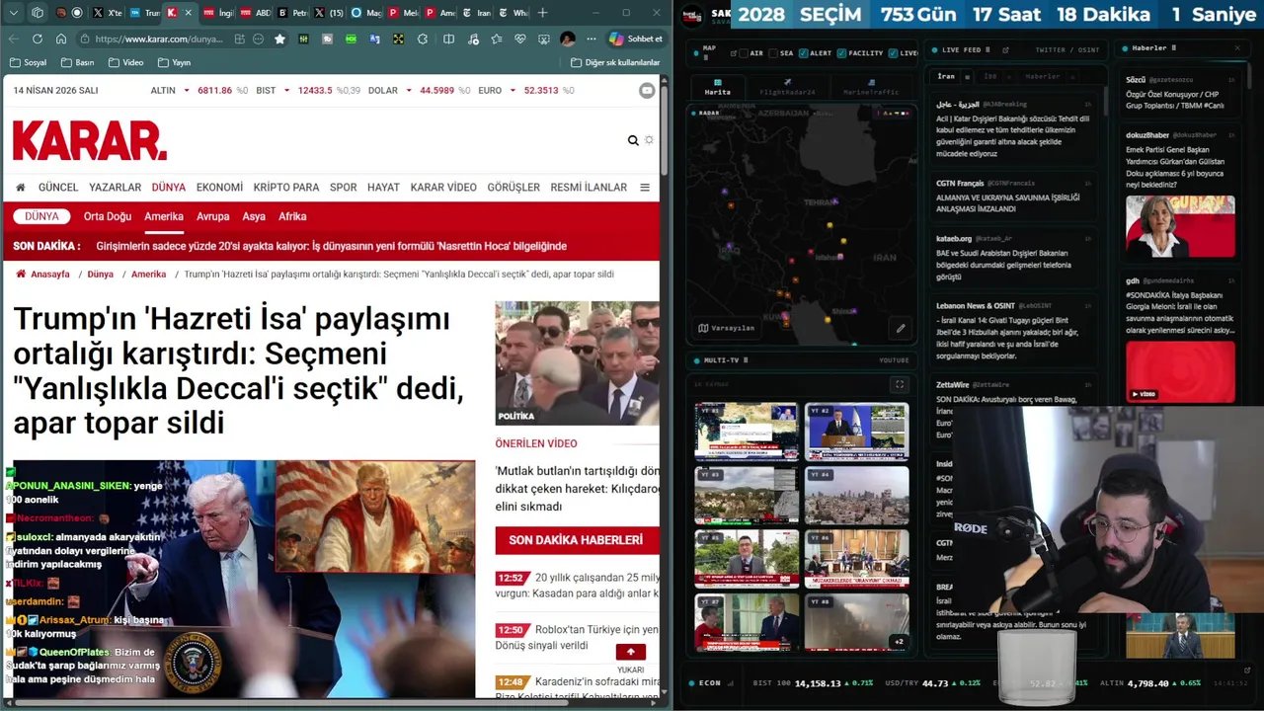Open the SON DAKİKA headline ticker link
The width and height of the screenshot is (1264, 711).
[331, 246]
